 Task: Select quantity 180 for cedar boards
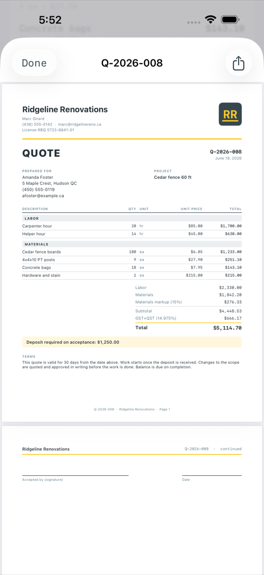133,252
